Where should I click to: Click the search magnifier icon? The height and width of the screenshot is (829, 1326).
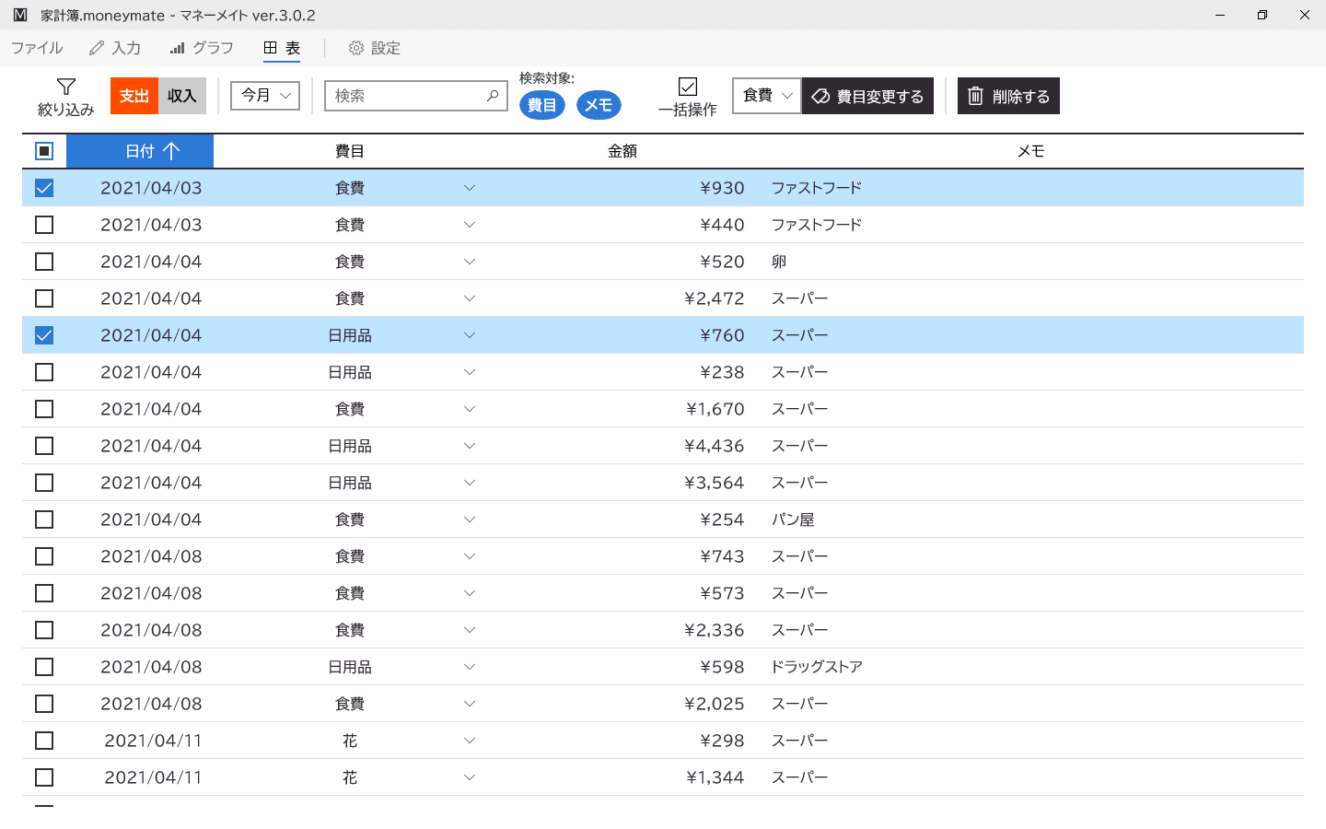[493, 96]
